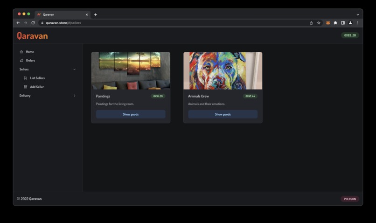This screenshot has height=223, width=376.
Task: Click the share page icon
Action: 311,23
